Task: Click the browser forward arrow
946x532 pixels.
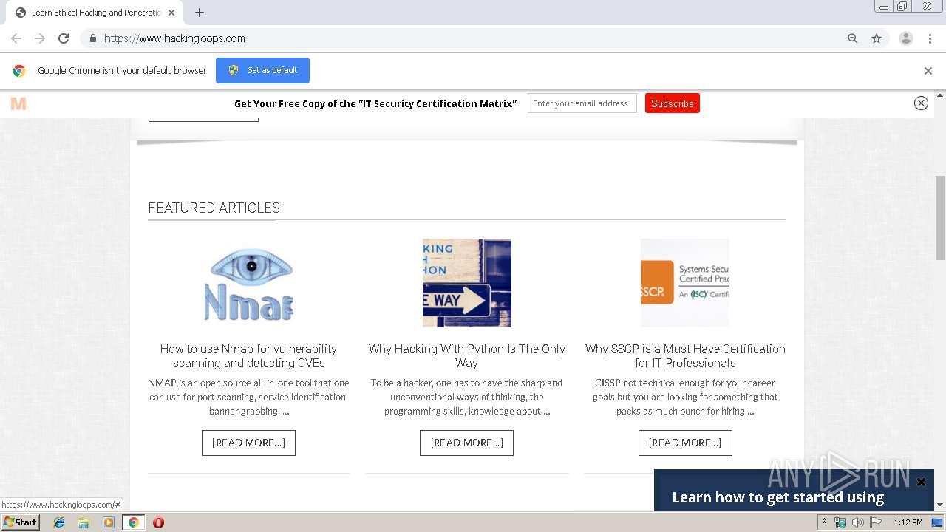Action: [x=40, y=38]
